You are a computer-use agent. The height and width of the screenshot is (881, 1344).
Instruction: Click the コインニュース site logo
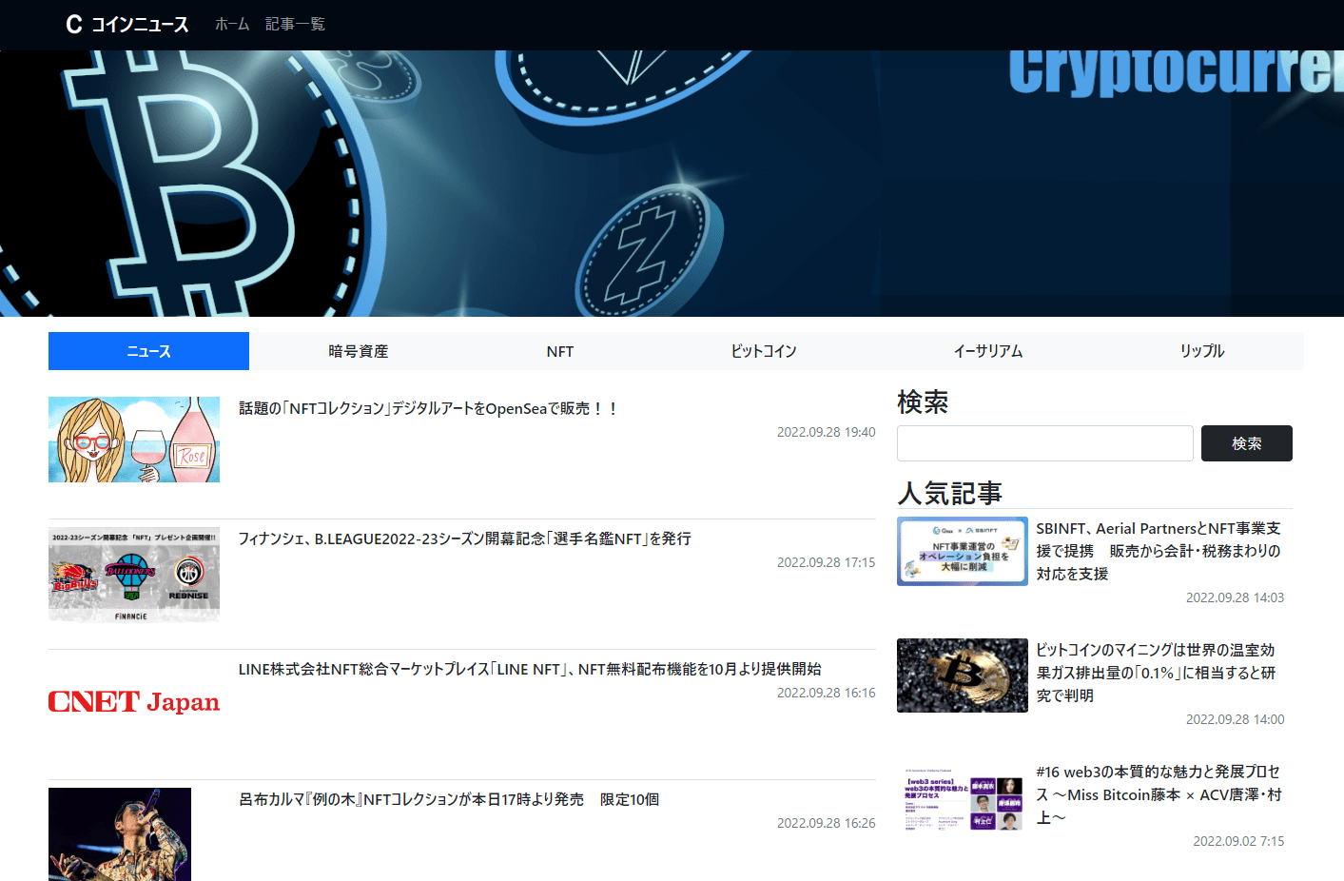pos(127,25)
